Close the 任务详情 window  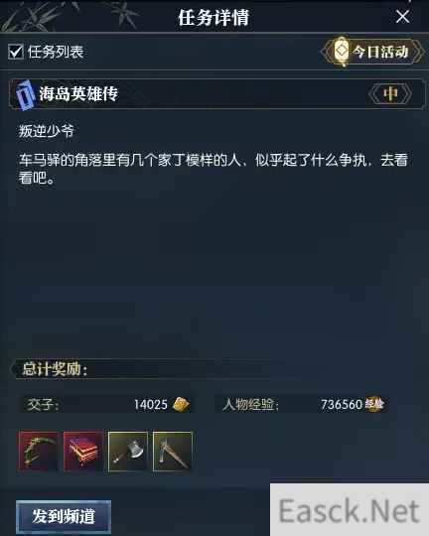tap(402, 17)
